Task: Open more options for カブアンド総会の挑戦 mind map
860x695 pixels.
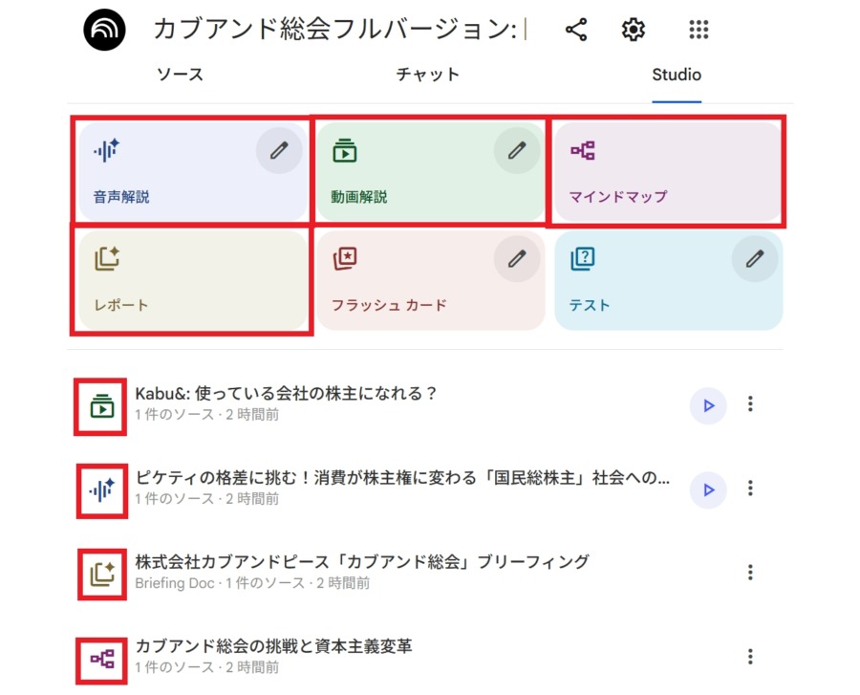Action: coord(750,656)
